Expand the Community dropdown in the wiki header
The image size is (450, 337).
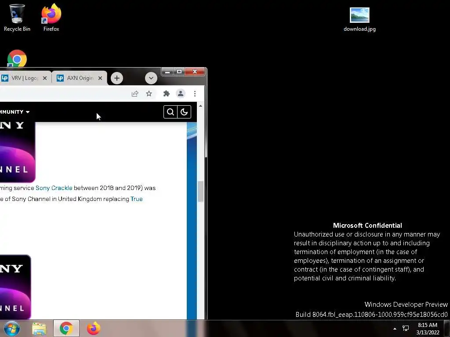(x=15, y=112)
